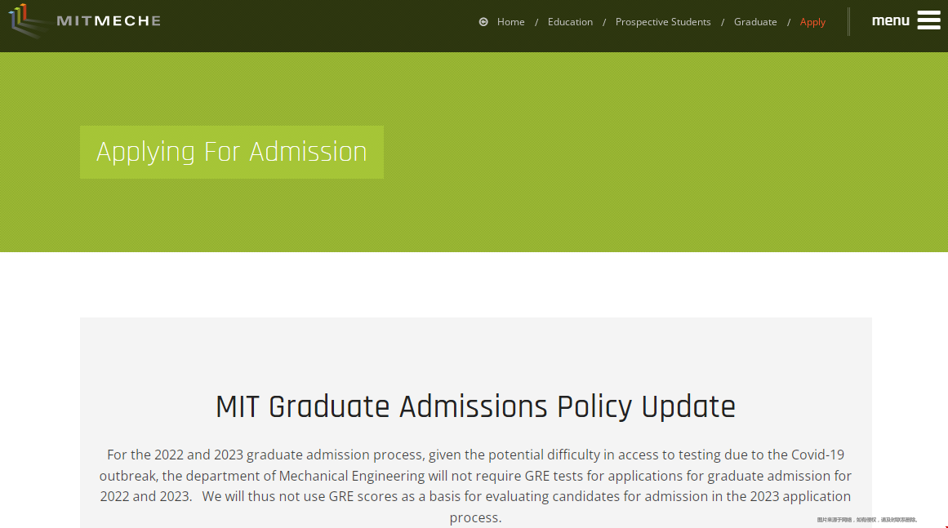Navigate to Prospective Students breadcrumb
The height and width of the screenshot is (528, 948).
[x=663, y=22]
